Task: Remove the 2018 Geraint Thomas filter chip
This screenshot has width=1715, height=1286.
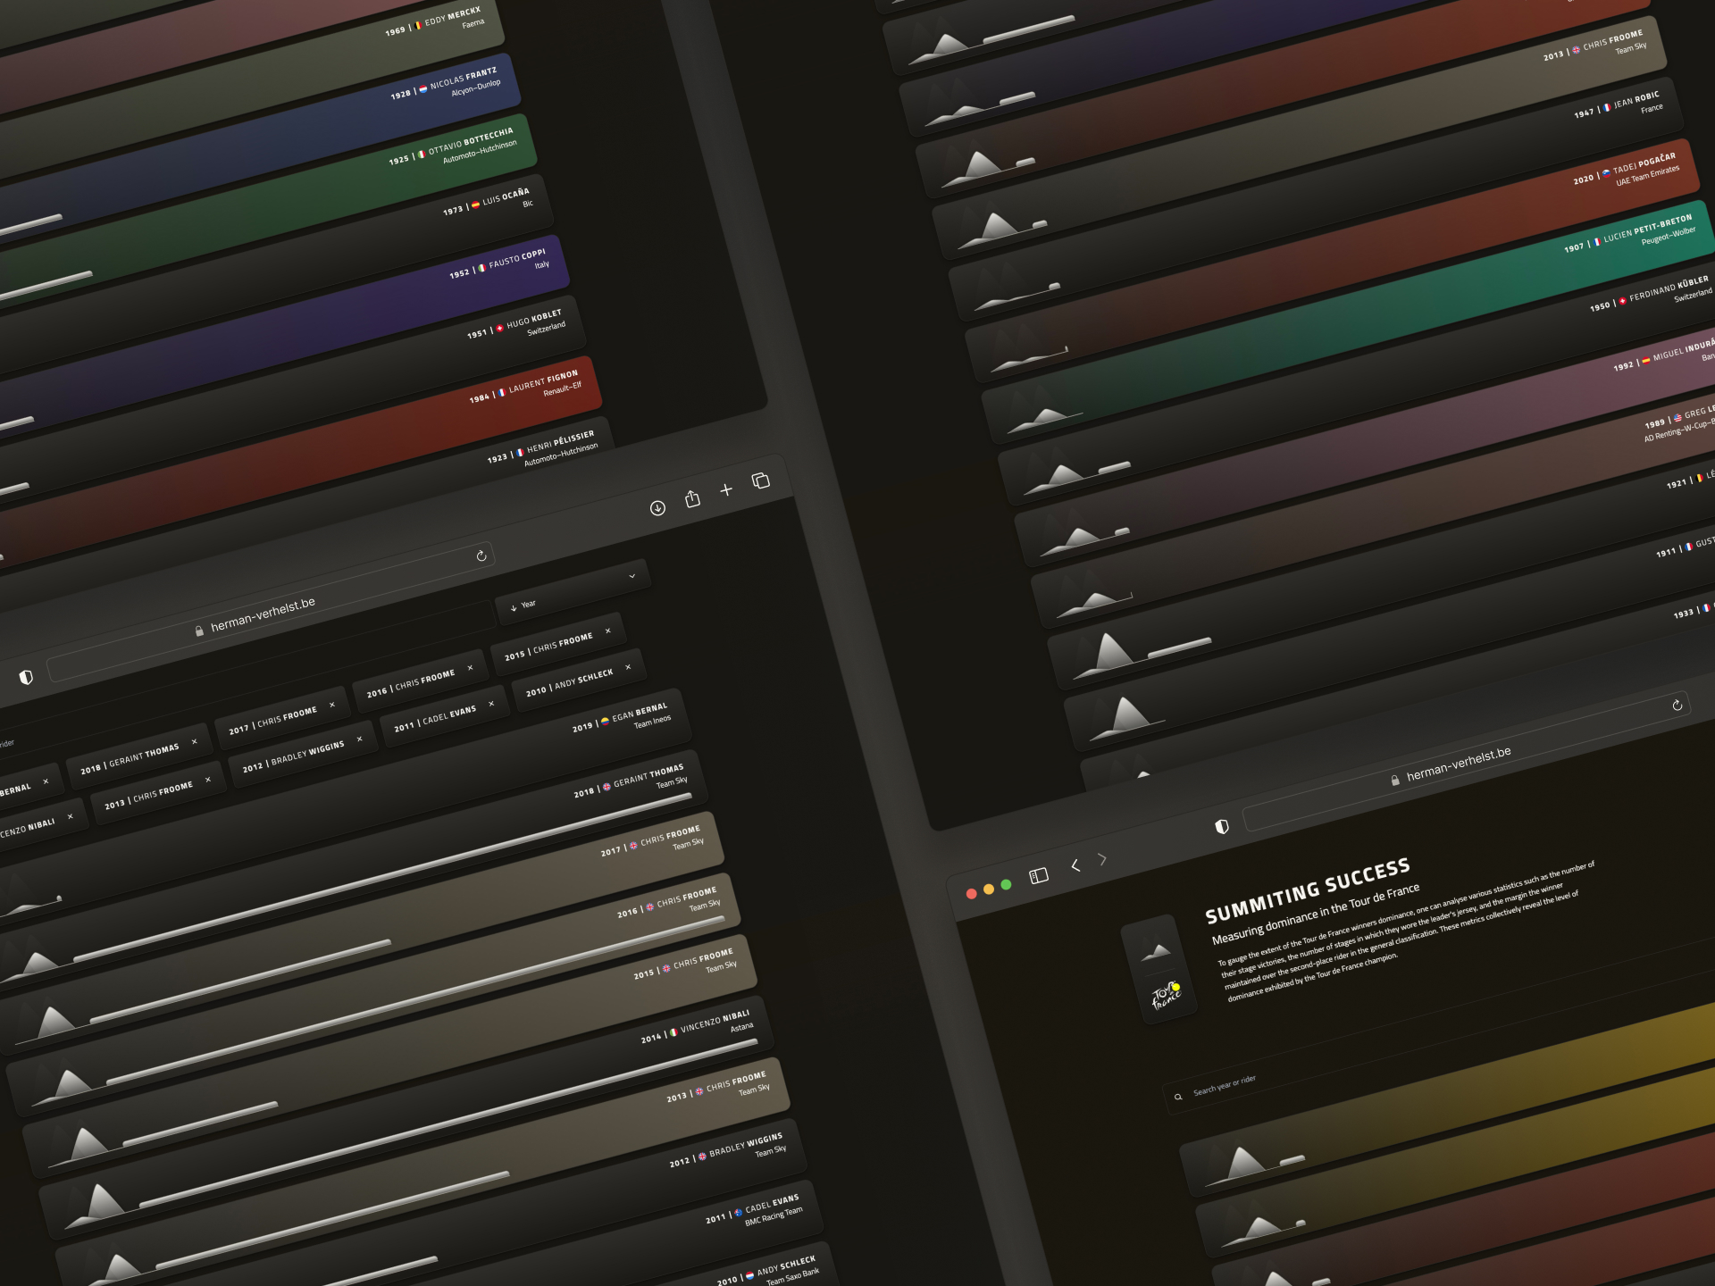Action: tap(194, 741)
